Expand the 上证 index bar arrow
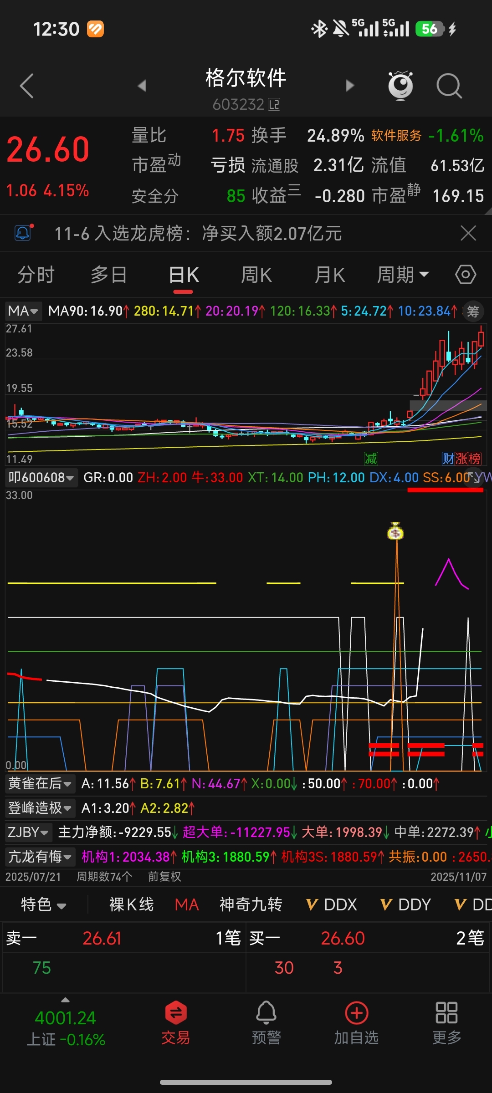The image size is (492, 1093). (66, 1000)
